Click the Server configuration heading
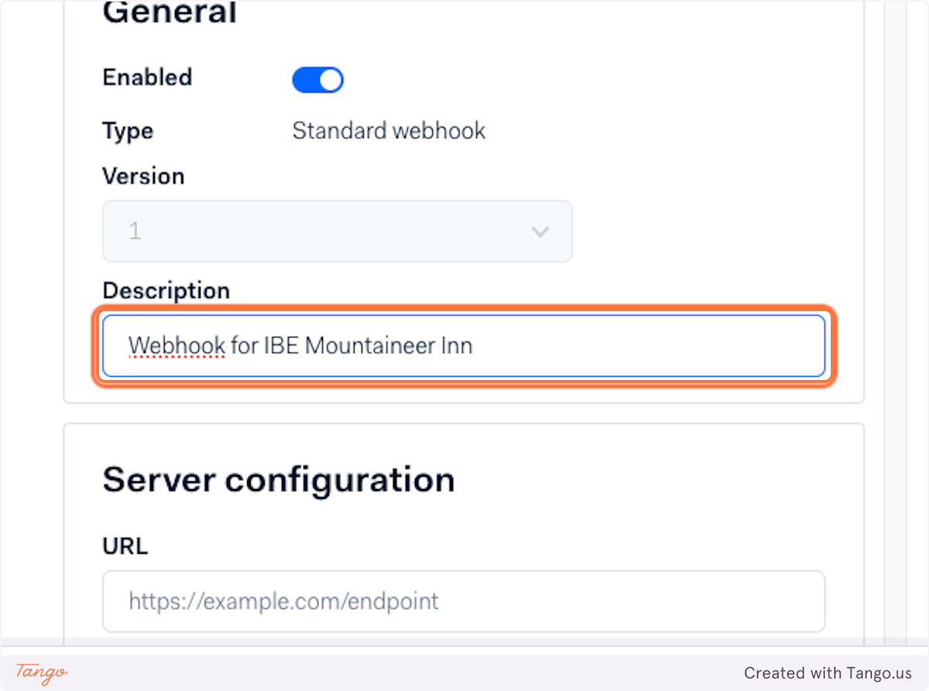The height and width of the screenshot is (691, 929). click(x=279, y=480)
